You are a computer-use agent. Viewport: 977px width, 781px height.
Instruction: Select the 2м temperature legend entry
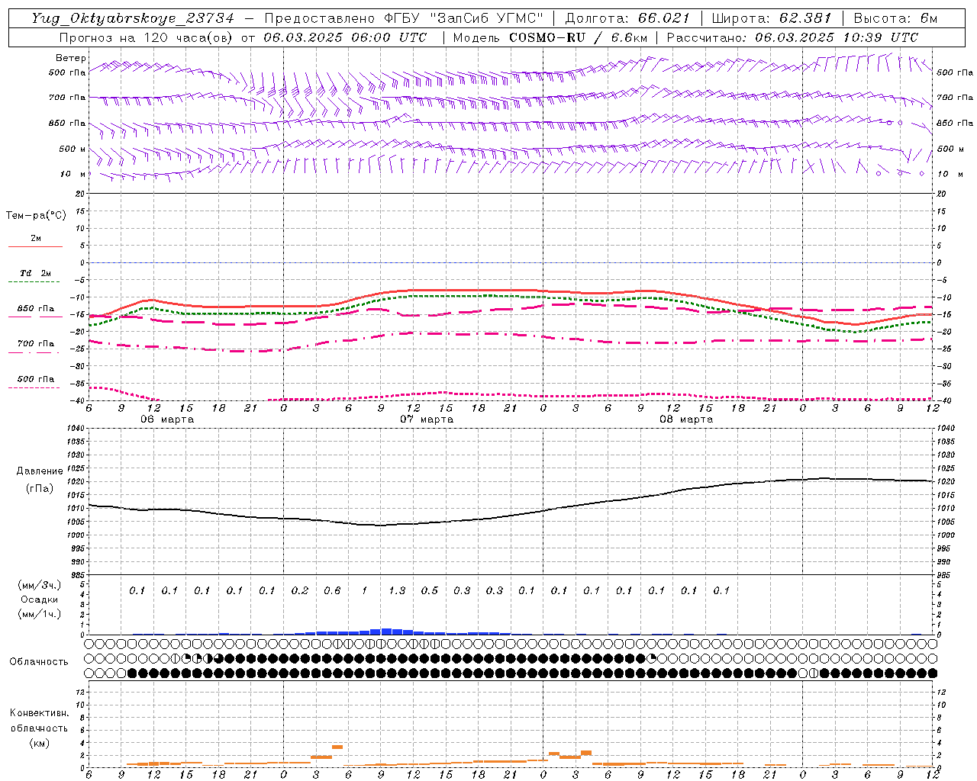[36, 238]
